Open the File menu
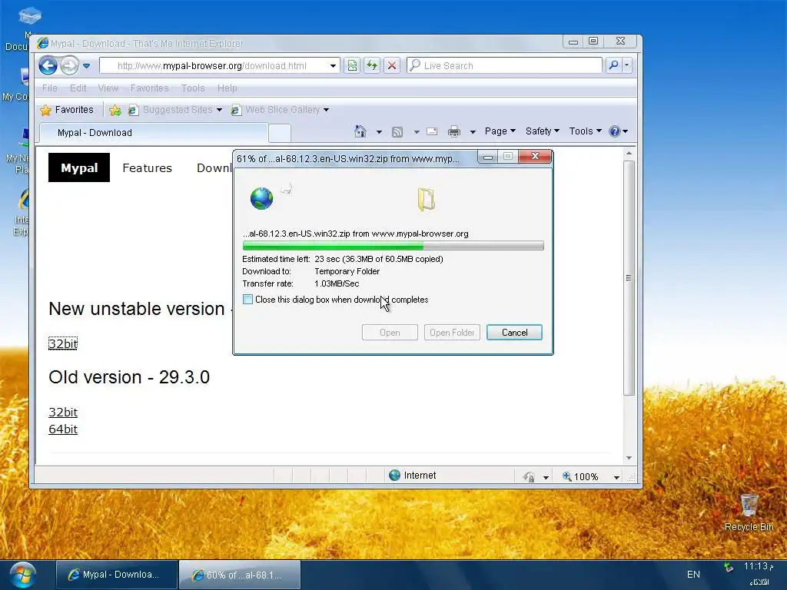Viewport: 787px width, 590px height. pyautogui.click(x=50, y=88)
